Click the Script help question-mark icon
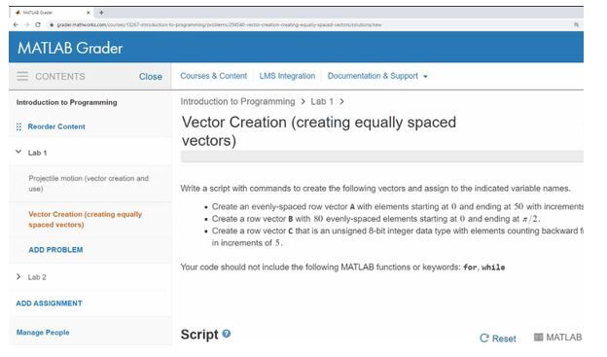The height and width of the screenshot is (357, 607). (x=227, y=334)
